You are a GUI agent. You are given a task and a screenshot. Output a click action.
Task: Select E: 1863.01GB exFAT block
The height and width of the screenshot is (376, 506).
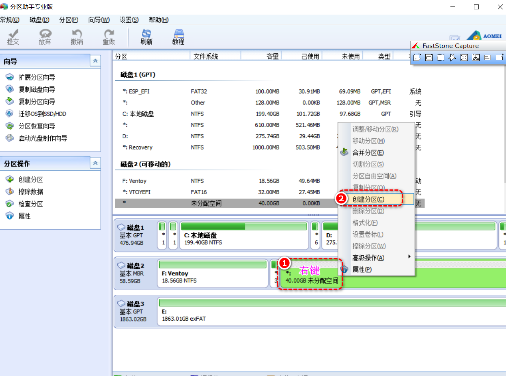[x=332, y=311]
